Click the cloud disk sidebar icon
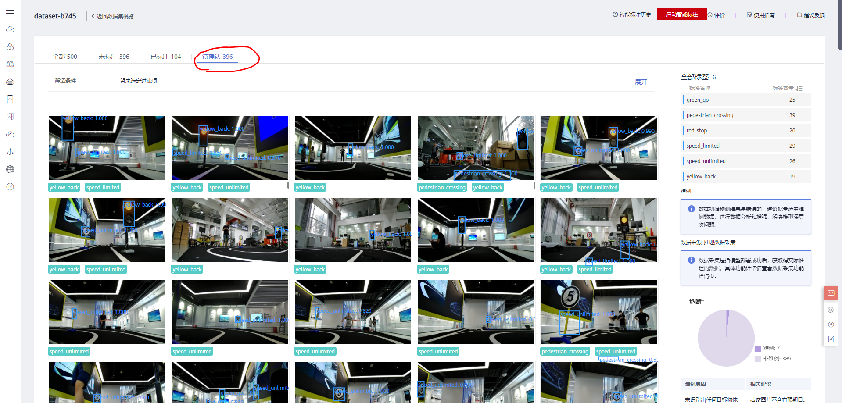Screen dimensions: 842x403 tap(10, 82)
